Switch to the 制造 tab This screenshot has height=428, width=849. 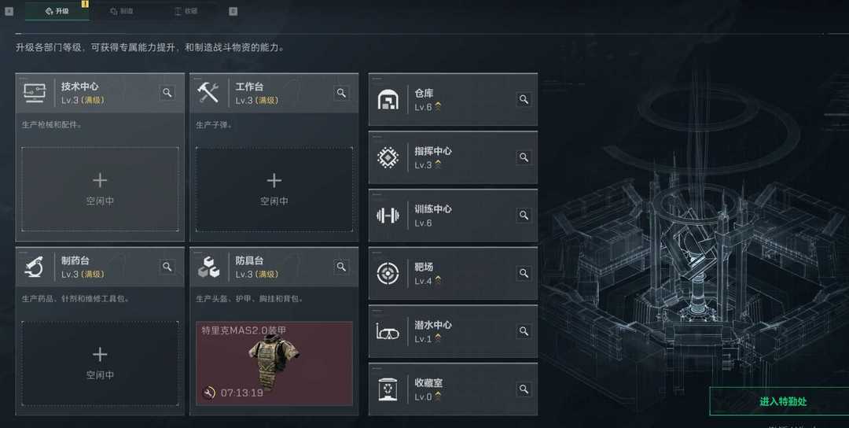122,11
